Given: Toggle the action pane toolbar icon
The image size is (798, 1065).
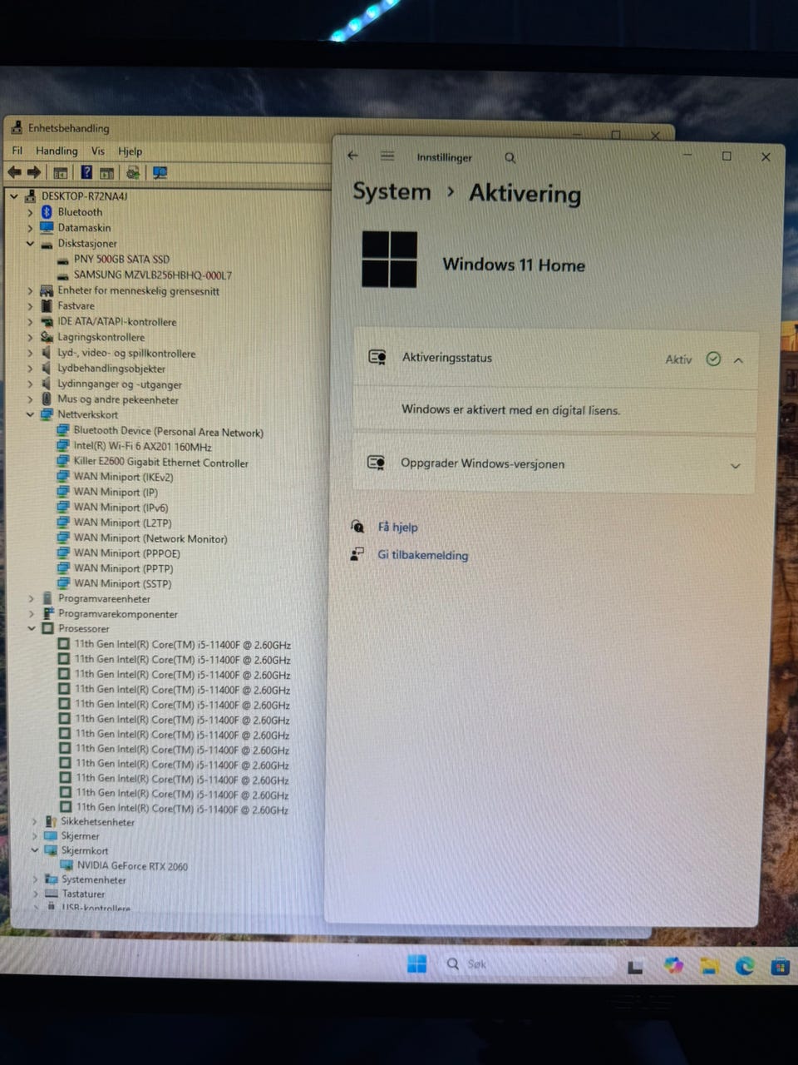Looking at the screenshot, I should click(x=106, y=173).
